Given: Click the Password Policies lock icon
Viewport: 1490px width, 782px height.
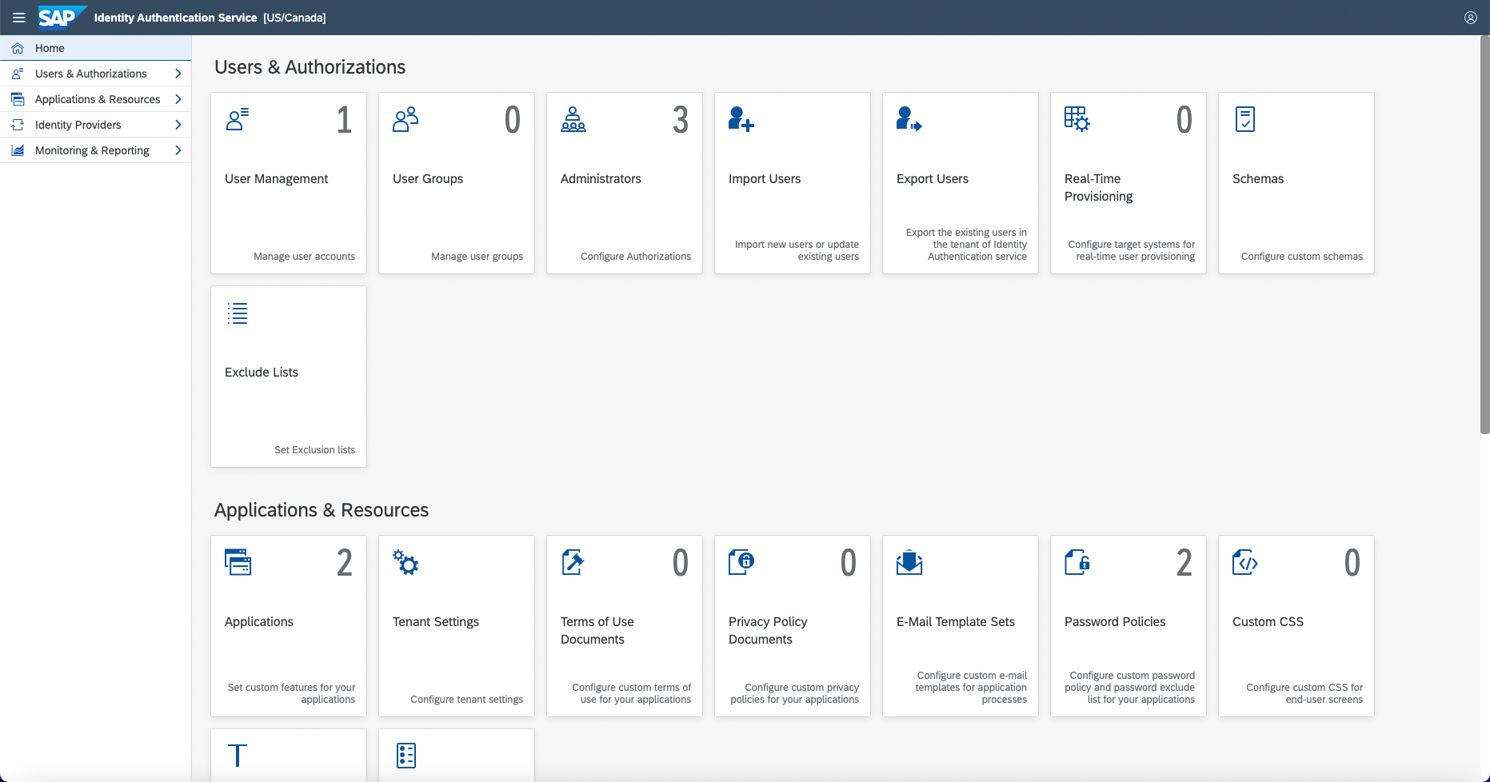Looking at the screenshot, I should [x=1077, y=562].
